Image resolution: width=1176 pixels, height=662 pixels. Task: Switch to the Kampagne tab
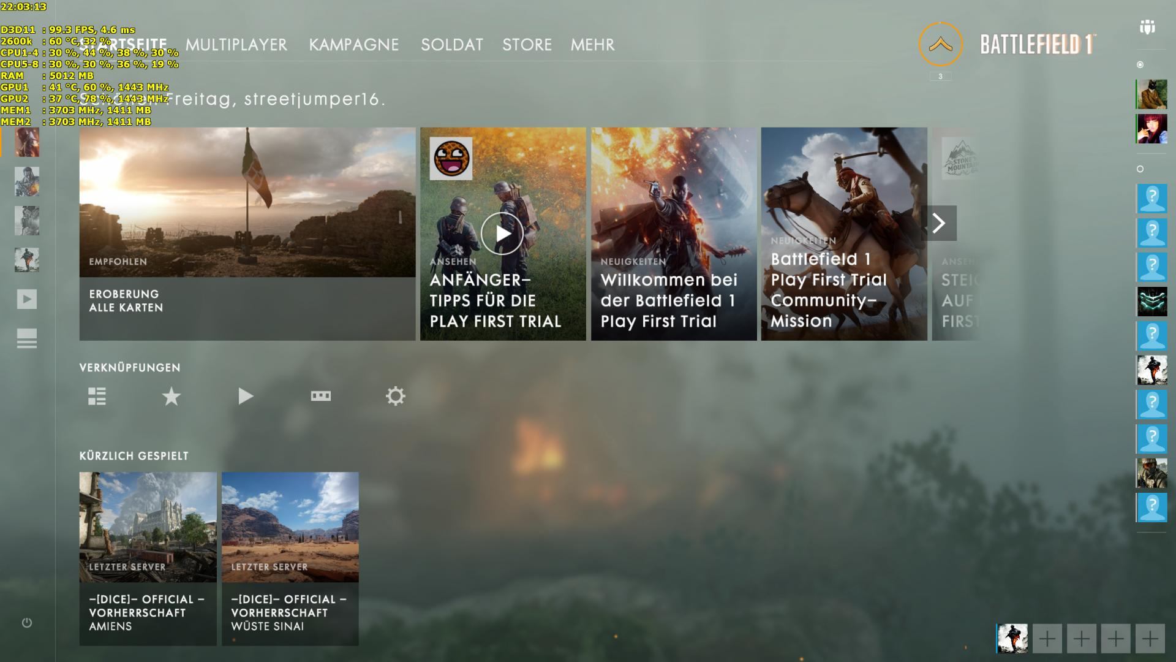(353, 45)
